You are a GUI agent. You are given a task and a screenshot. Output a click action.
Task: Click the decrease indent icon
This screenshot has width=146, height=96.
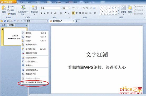point(84,8)
